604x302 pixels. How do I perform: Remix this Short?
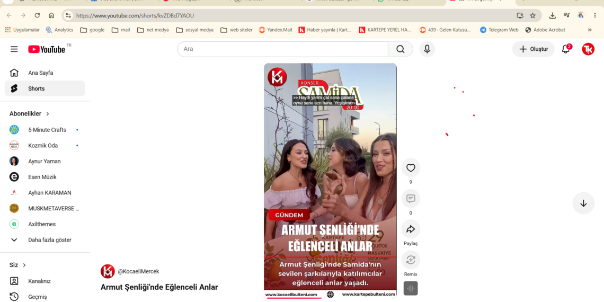click(411, 260)
